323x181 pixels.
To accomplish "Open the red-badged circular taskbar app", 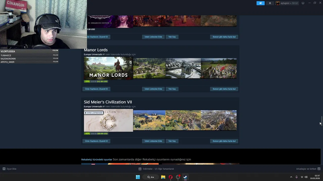I will [x=178, y=177].
